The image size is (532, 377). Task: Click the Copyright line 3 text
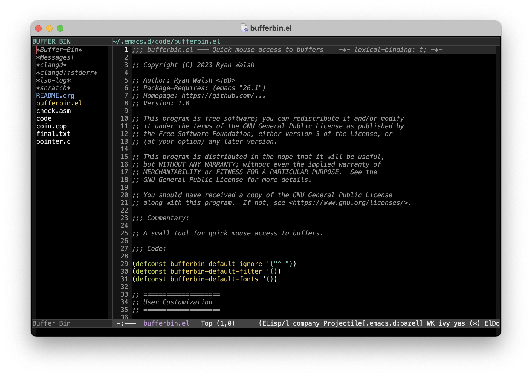pos(193,65)
